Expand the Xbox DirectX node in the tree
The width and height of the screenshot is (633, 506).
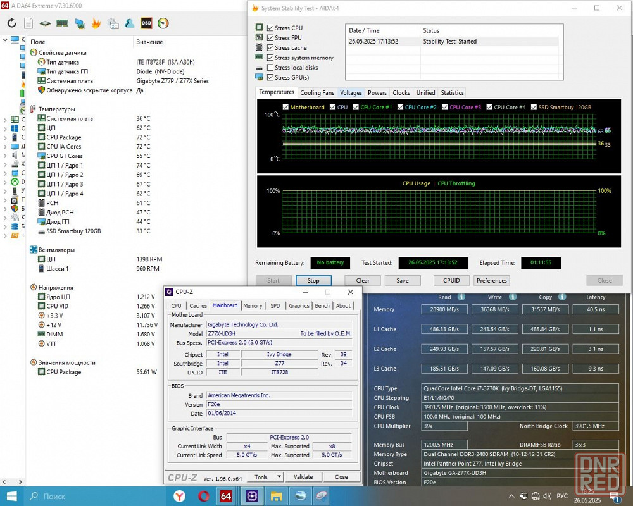tap(5, 182)
